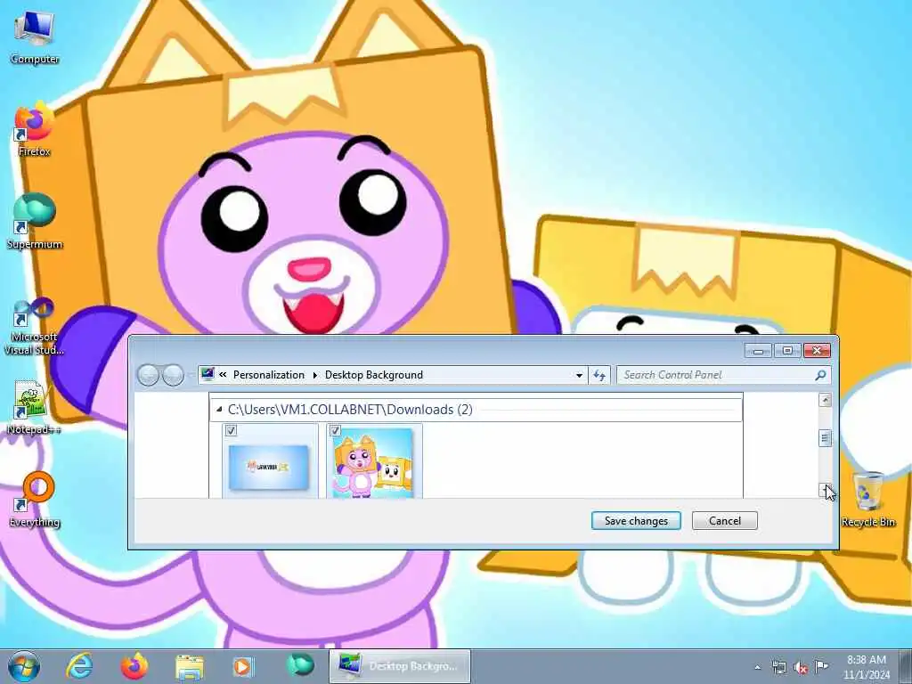The height and width of the screenshot is (684, 912).
Task: Refresh the Desktop Background page
Action: pyautogui.click(x=599, y=375)
